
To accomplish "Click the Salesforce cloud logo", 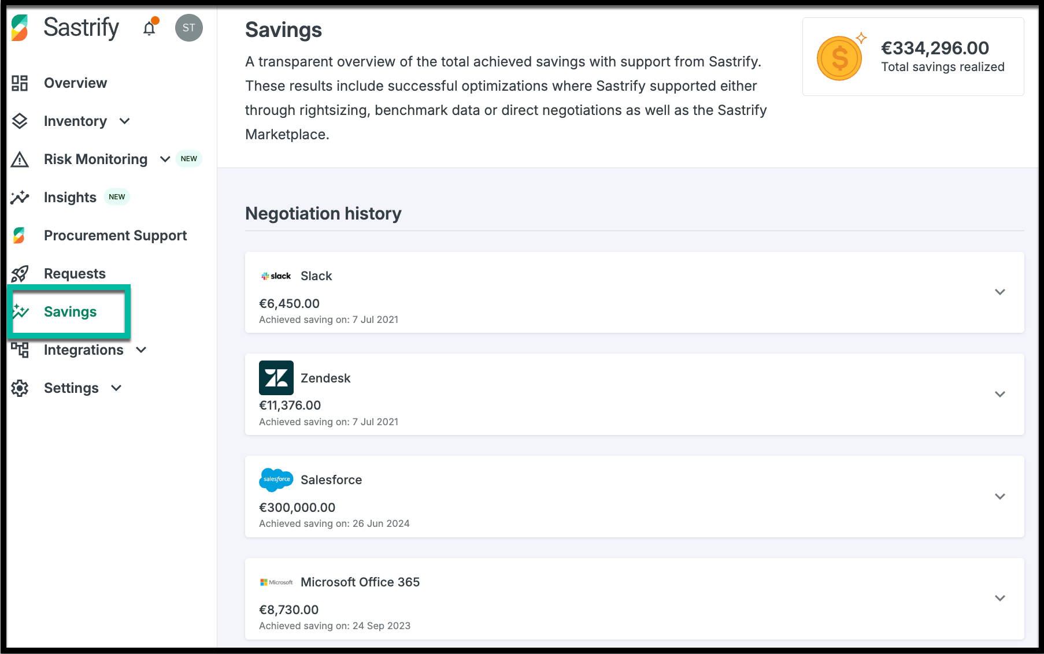I will (276, 480).
